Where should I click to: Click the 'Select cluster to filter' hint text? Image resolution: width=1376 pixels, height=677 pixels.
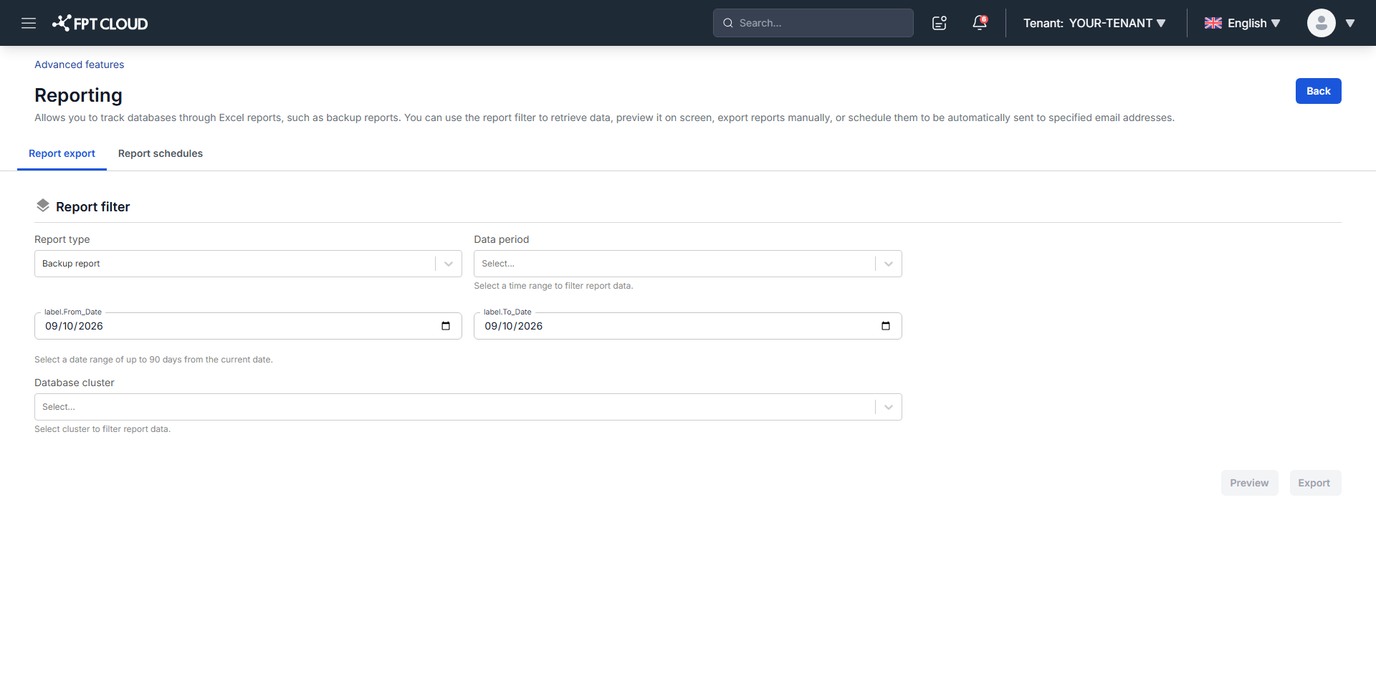click(102, 429)
